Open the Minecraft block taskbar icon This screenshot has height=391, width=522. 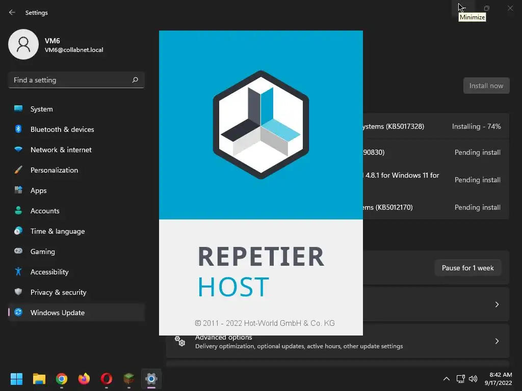(129, 379)
